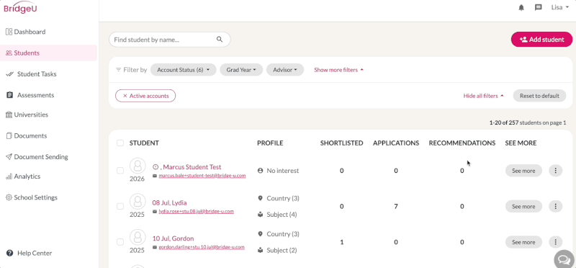This screenshot has width=576, height=268.
Task: Click the Documents page icon
Action: pos(9,135)
